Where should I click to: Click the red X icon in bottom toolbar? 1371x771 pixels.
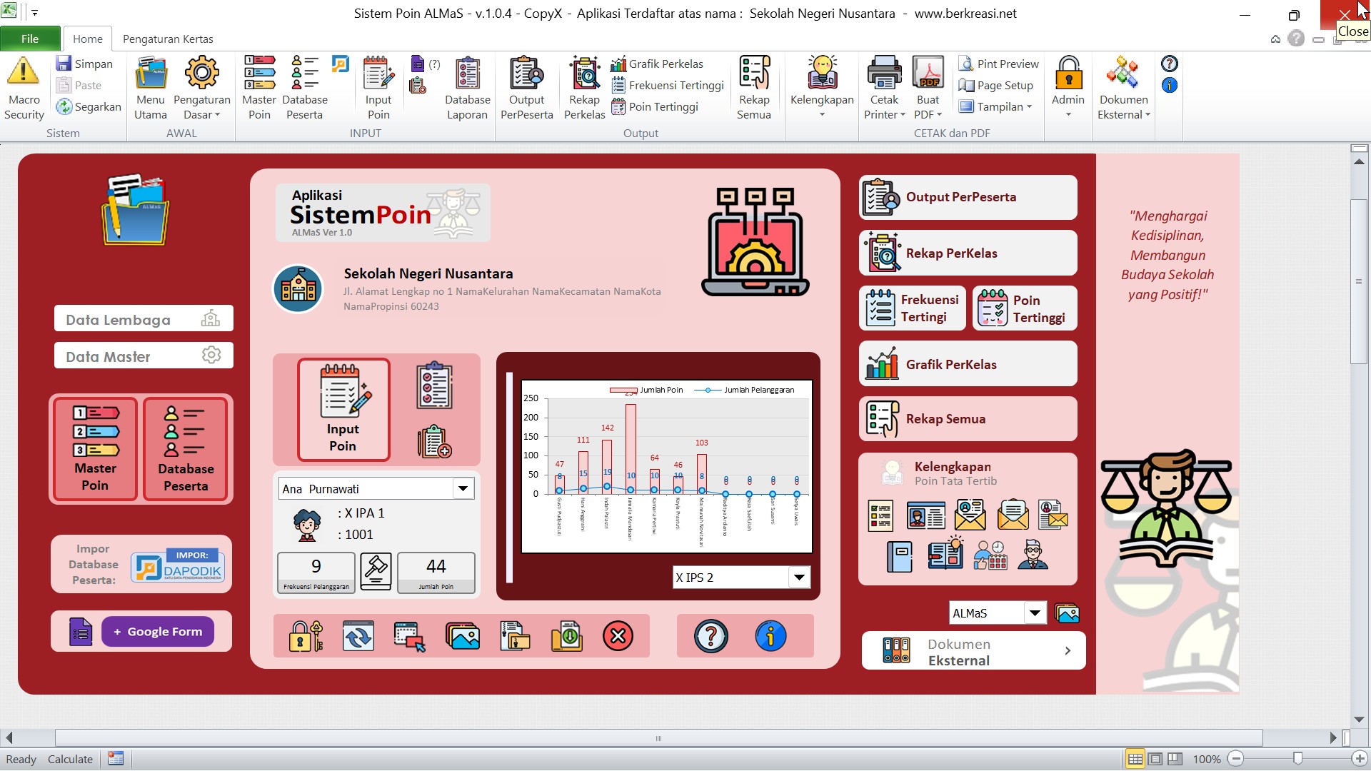pos(618,635)
